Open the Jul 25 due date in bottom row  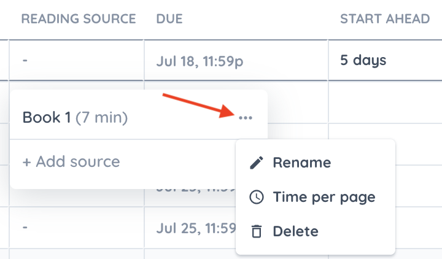point(196,228)
